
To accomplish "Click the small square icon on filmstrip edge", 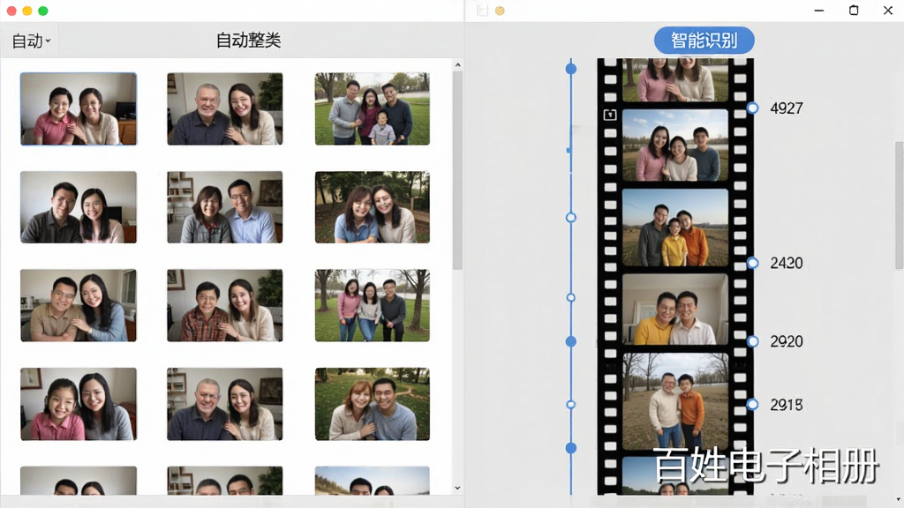I will 610,115.
